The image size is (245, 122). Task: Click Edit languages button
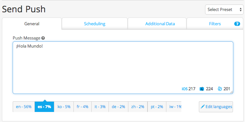coord(216,107)
